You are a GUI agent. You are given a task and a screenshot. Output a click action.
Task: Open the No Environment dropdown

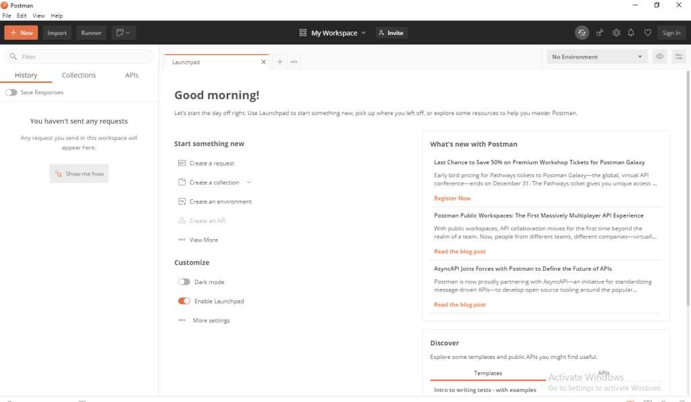tap(597, 57)
